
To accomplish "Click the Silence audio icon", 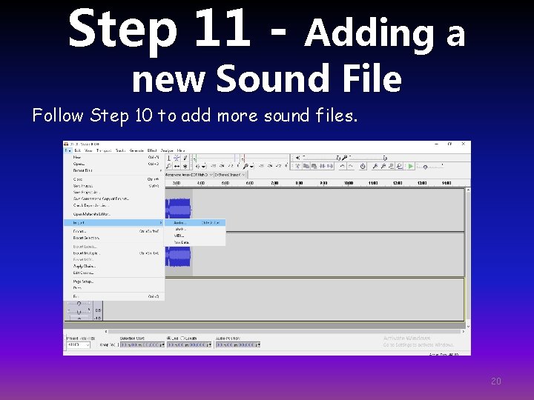I will [x=330, y=166].
